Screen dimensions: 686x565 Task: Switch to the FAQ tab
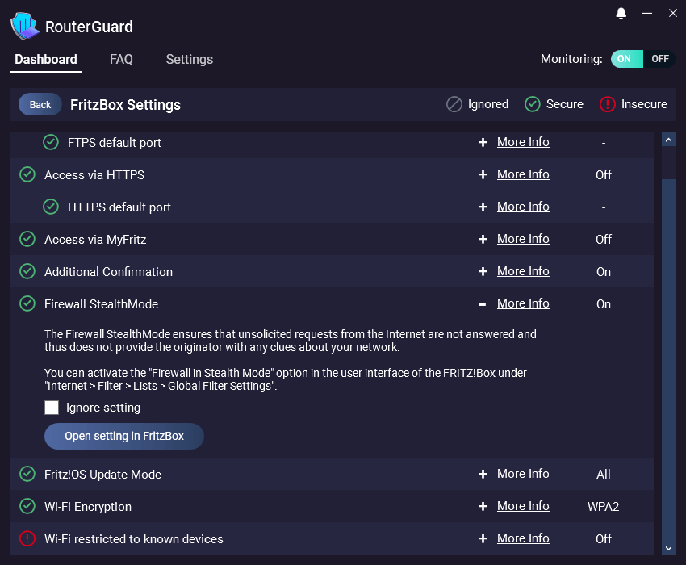[x=121, y=59]
